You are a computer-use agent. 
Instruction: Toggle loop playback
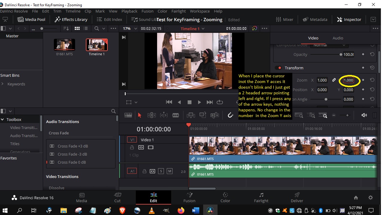coord(220,102)
